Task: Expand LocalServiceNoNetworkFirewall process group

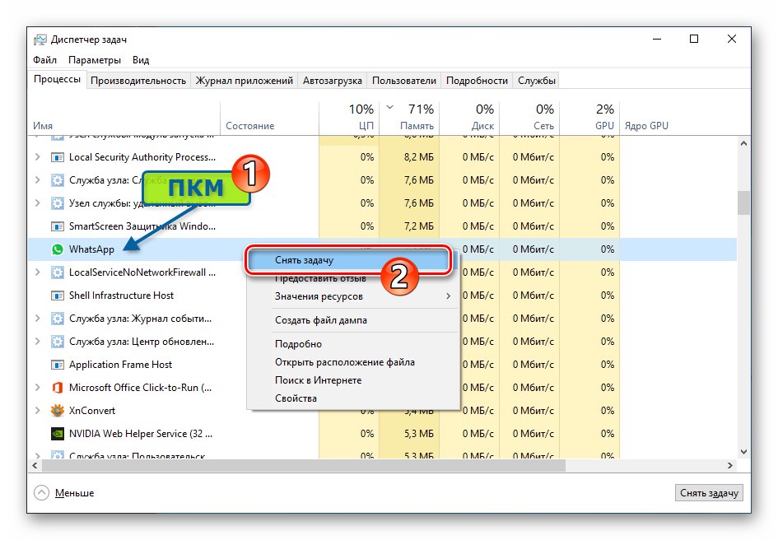Action: coord(38,272)
